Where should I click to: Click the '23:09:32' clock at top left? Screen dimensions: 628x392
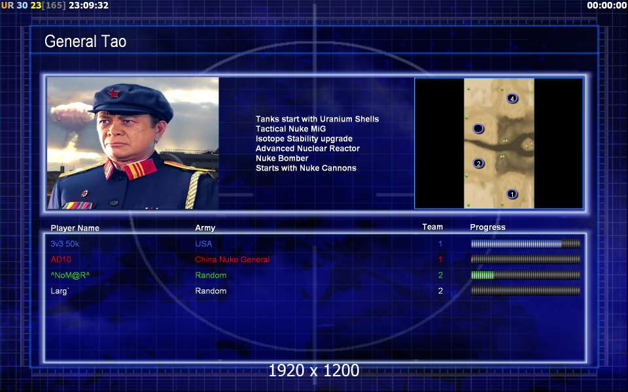click(x=88, y=6)
